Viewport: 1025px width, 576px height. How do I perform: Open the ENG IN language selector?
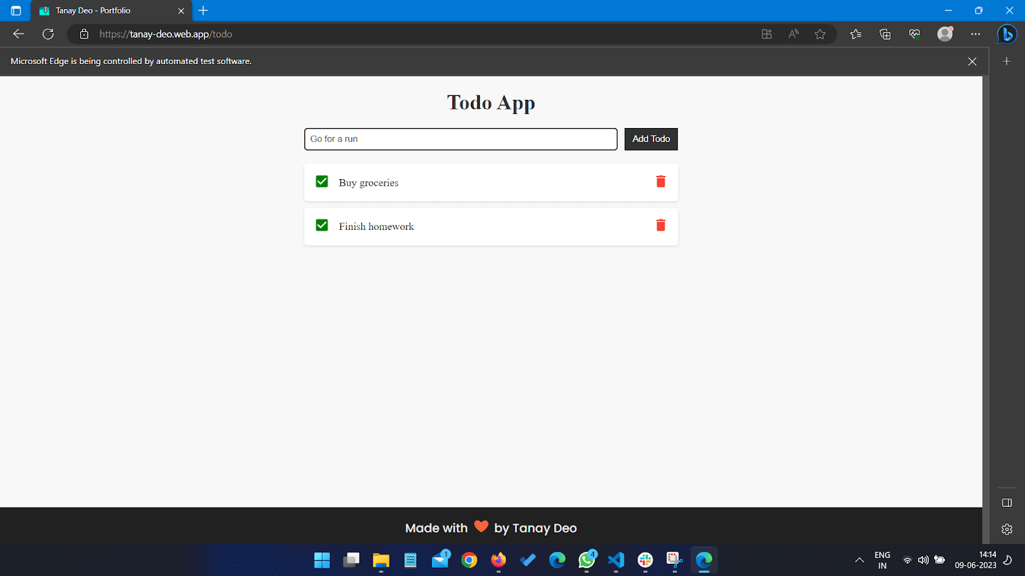pos(882,560)
